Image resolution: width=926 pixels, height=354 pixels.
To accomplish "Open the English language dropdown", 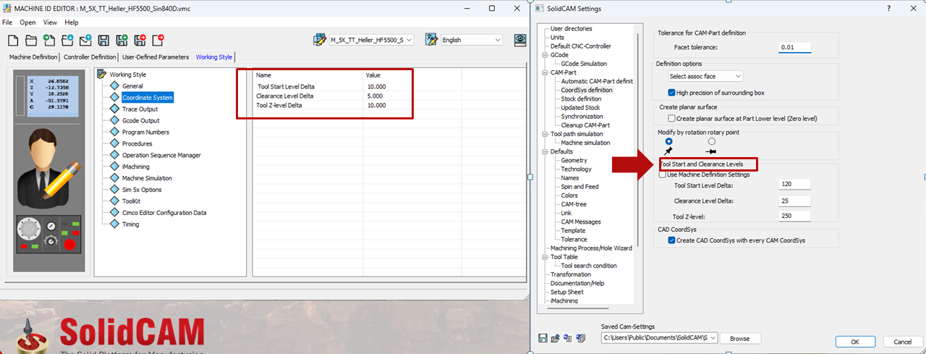I will [472, 41].
